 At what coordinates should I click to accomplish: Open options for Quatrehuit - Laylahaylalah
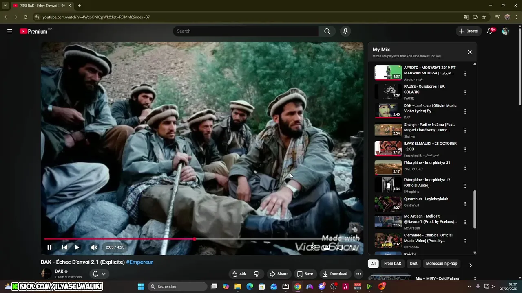pos(465,204)
